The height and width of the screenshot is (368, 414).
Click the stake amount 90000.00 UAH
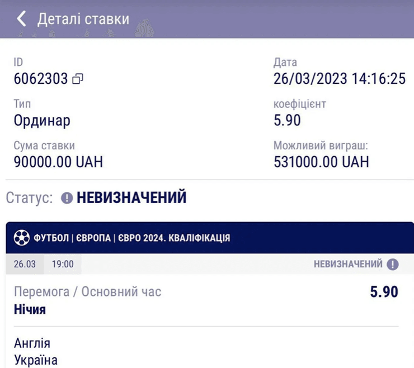pyautogui.click(x=58, y=162)
